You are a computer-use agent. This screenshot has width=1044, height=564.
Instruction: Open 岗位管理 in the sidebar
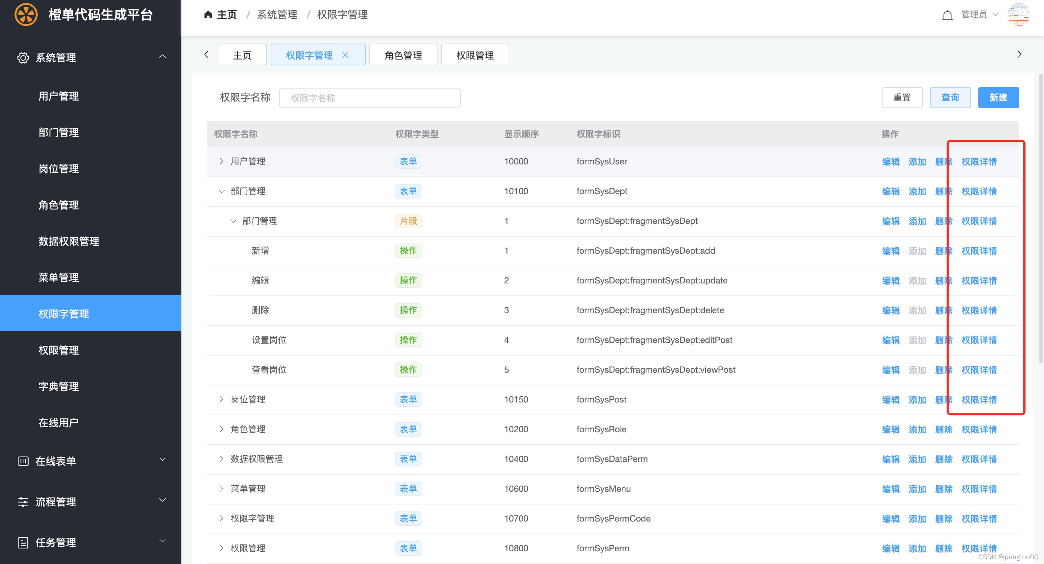(90, 169)
